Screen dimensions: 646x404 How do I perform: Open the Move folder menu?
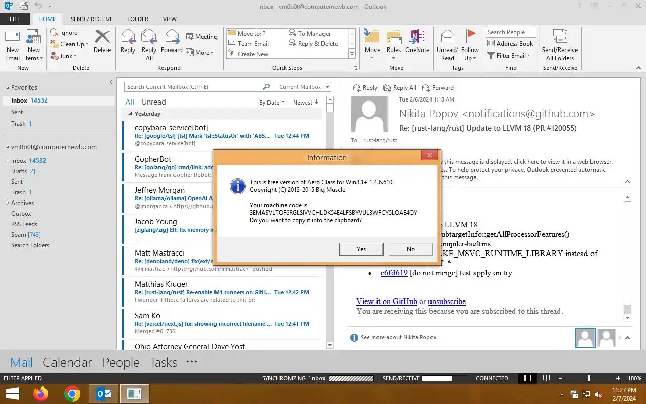click(x=372, y=45)
